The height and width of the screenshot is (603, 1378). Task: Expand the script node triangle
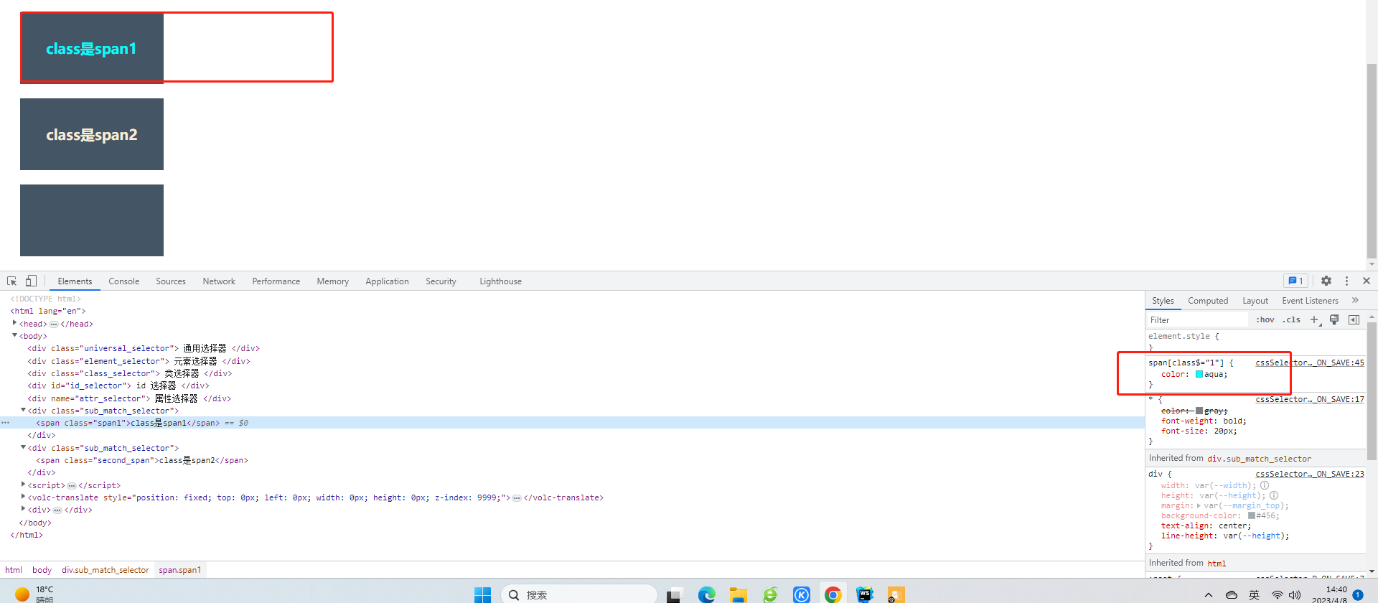click(x=23, y=485)
